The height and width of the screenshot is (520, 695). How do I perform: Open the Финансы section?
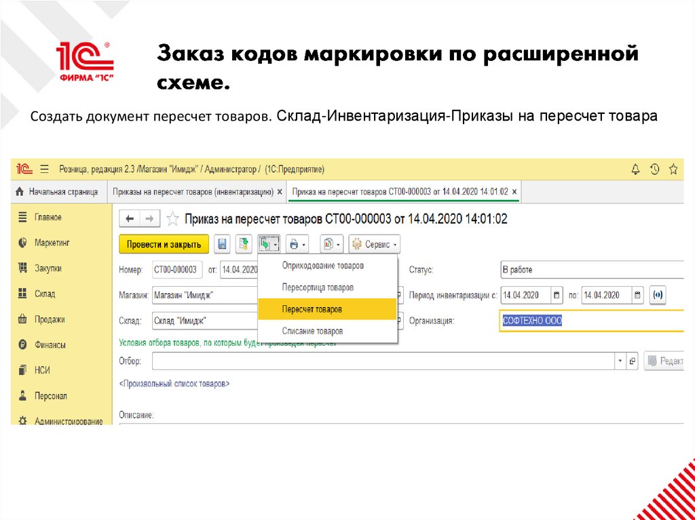[x=50, y=344]
